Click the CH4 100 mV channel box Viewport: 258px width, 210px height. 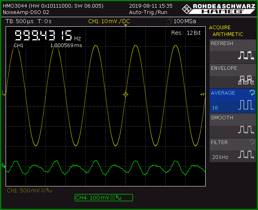point(104,198)
